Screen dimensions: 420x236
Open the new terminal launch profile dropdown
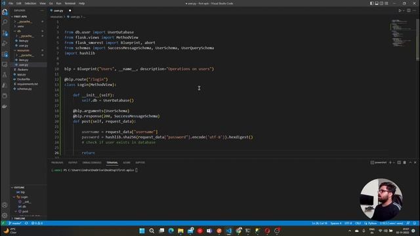(394, 163)
